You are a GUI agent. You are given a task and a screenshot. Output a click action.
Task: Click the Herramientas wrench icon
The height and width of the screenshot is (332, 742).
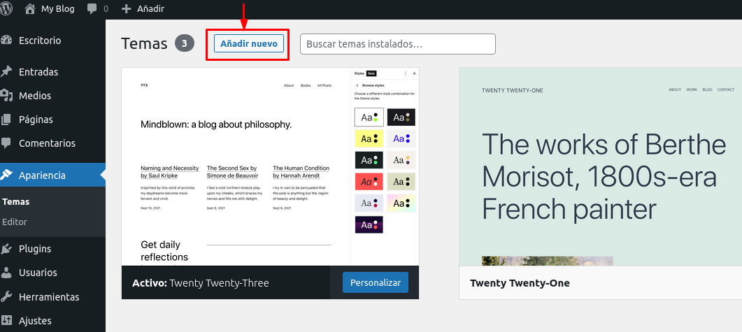pos(6,297)
